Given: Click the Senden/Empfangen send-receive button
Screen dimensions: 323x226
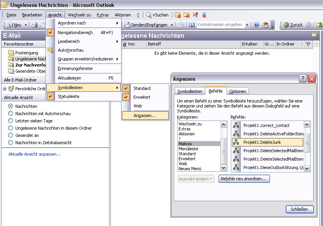Looking at the screenshot, I should [x=146, y=25].
